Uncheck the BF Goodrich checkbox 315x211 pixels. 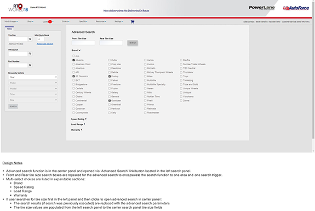(73, 76)
